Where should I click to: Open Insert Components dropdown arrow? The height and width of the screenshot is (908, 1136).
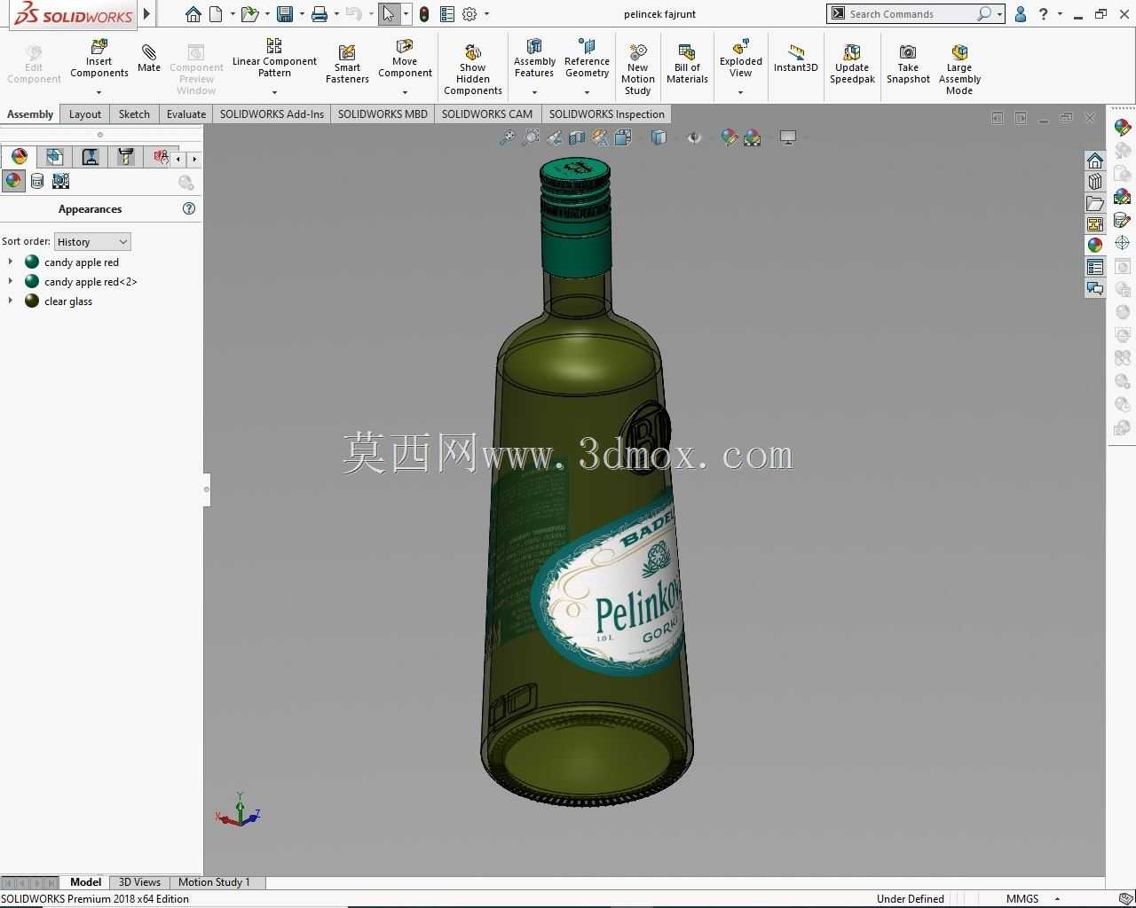tap(99, 92)
